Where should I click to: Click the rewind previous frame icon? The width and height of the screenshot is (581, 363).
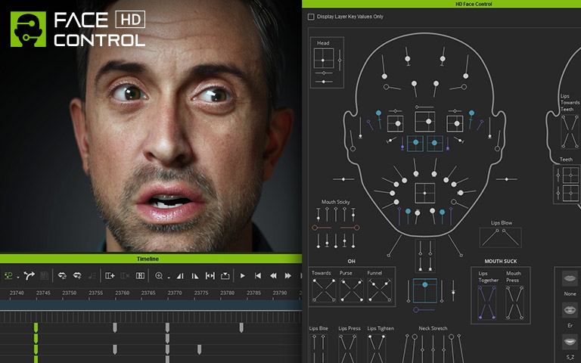[273, 276]
